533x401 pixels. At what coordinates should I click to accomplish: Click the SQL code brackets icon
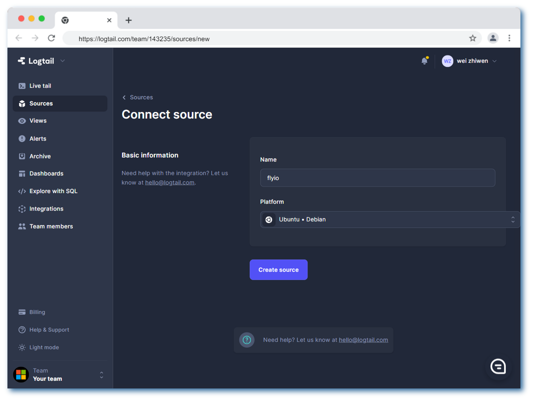coord(22,191)
